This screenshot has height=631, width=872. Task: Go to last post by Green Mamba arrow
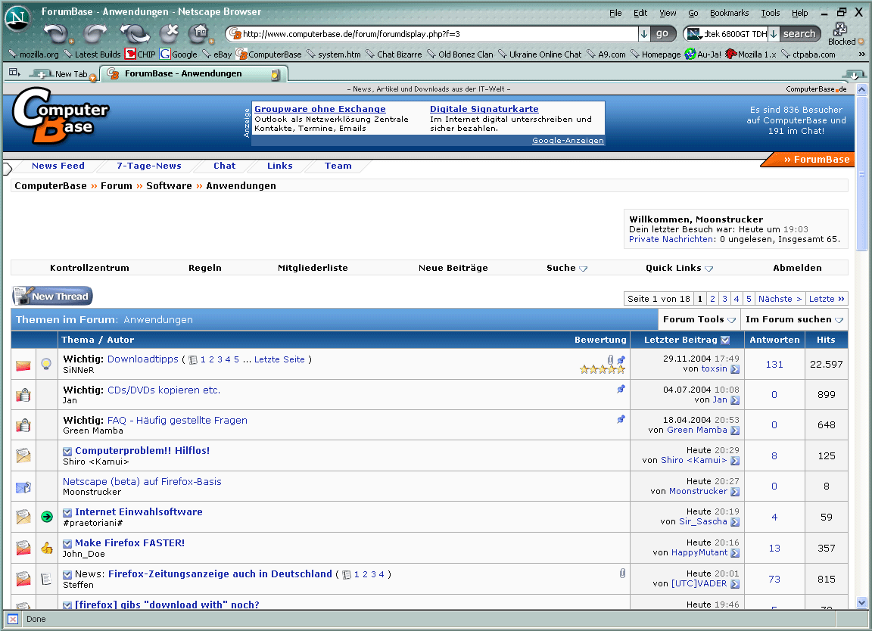(x=735, y=431)
